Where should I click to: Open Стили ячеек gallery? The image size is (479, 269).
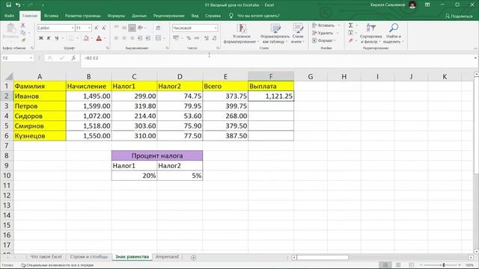coord(298,34)
